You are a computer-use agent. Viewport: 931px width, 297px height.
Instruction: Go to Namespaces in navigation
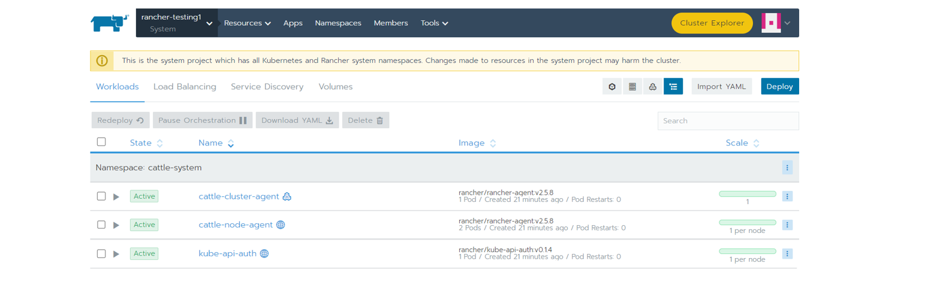click(x=338, y=23)
